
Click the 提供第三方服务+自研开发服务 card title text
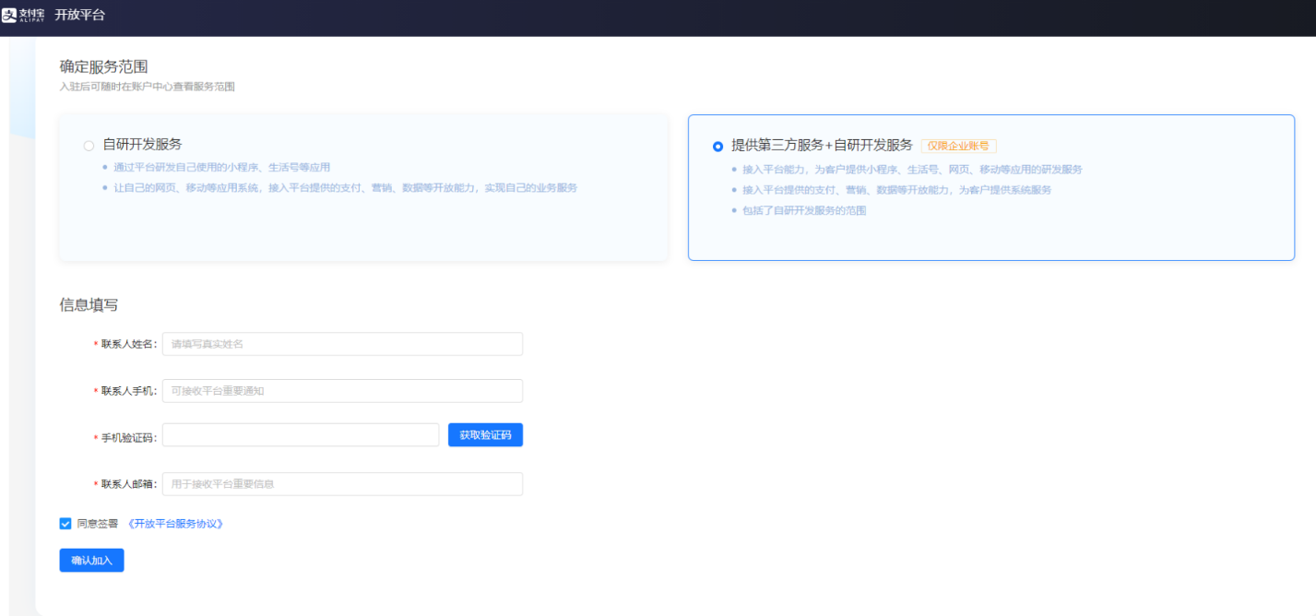(821, 146)
